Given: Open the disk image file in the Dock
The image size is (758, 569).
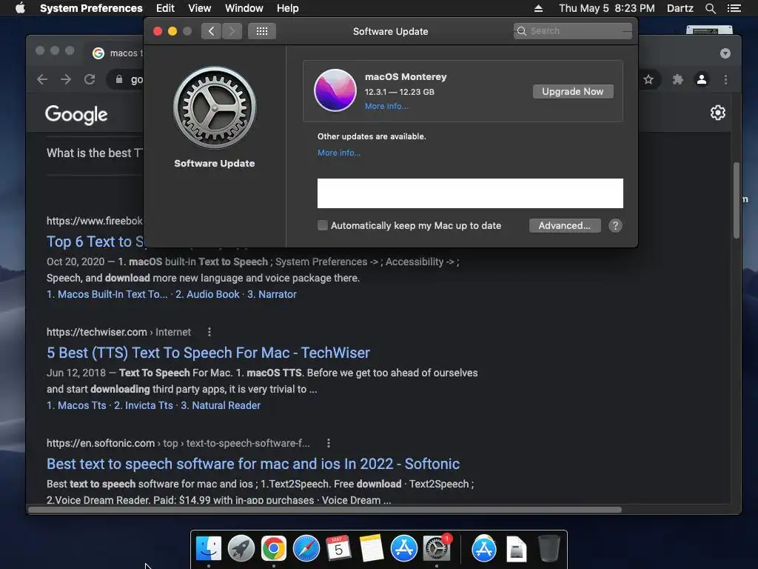Looking at the screenshot, I should (x=516, y=549).
